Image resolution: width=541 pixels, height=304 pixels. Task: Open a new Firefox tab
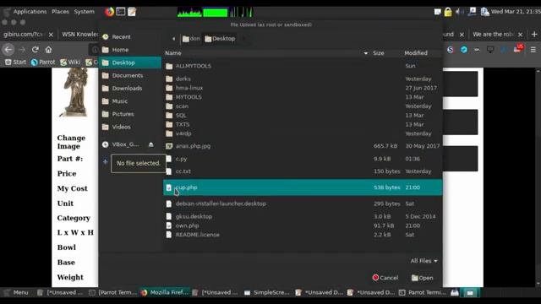(x=534, y=34)
